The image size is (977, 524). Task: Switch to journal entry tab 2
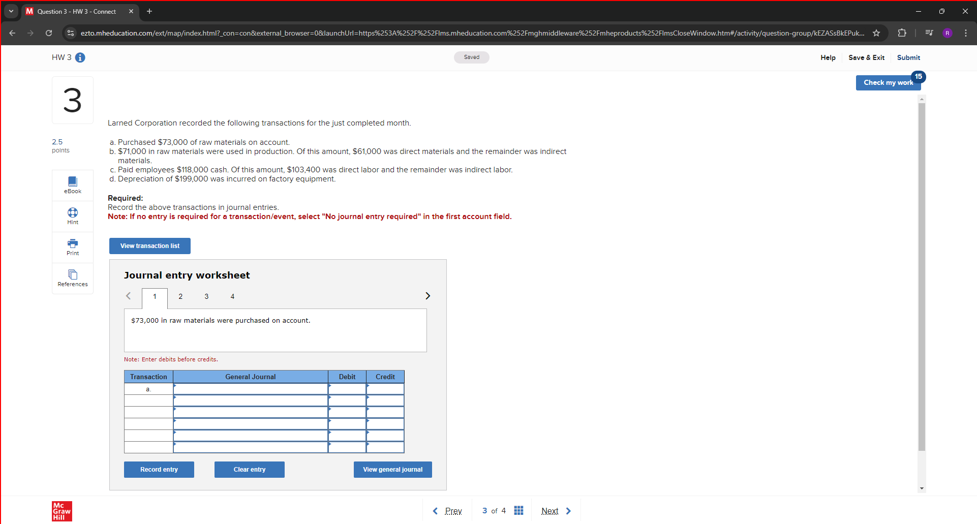pos(180,296)
